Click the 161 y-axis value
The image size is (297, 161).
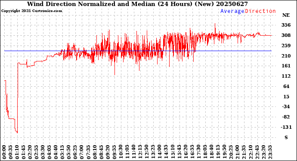click(286, 66)
